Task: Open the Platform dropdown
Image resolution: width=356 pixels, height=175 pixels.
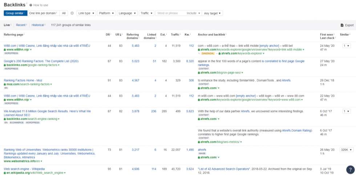Action: [106, 13]
